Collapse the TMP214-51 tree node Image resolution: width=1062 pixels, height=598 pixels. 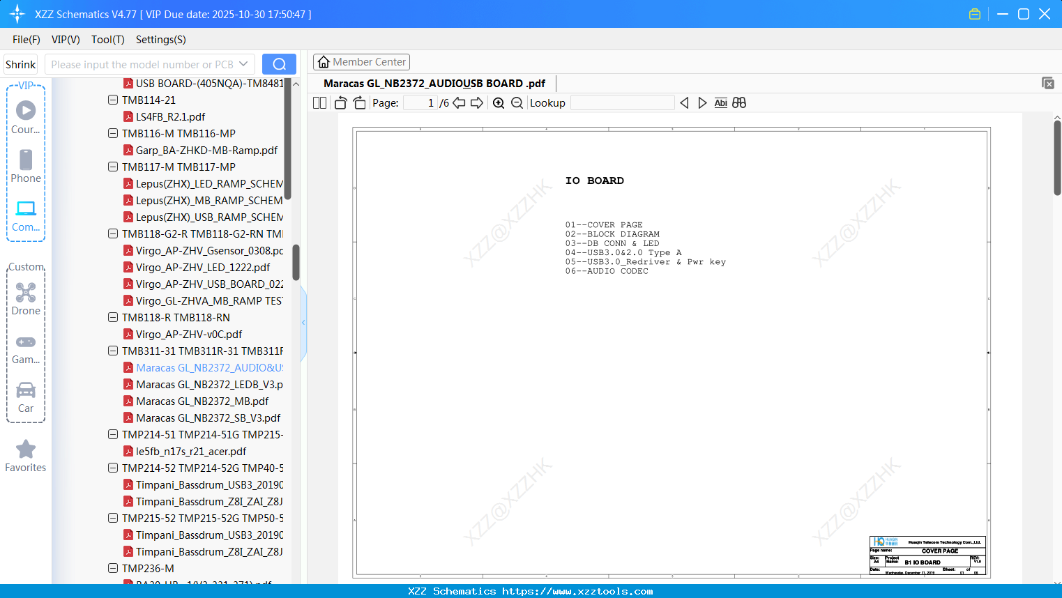113,434
